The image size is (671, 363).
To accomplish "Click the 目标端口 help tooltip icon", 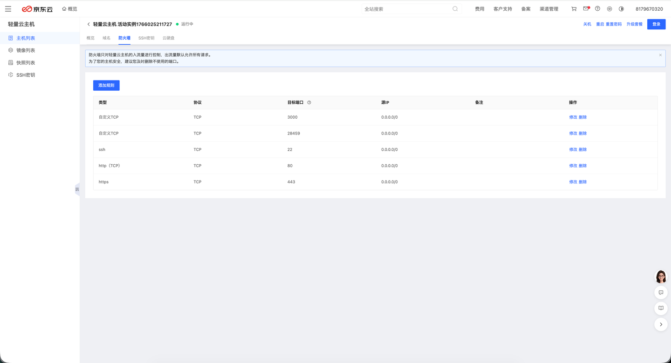I will click(309, 102).
